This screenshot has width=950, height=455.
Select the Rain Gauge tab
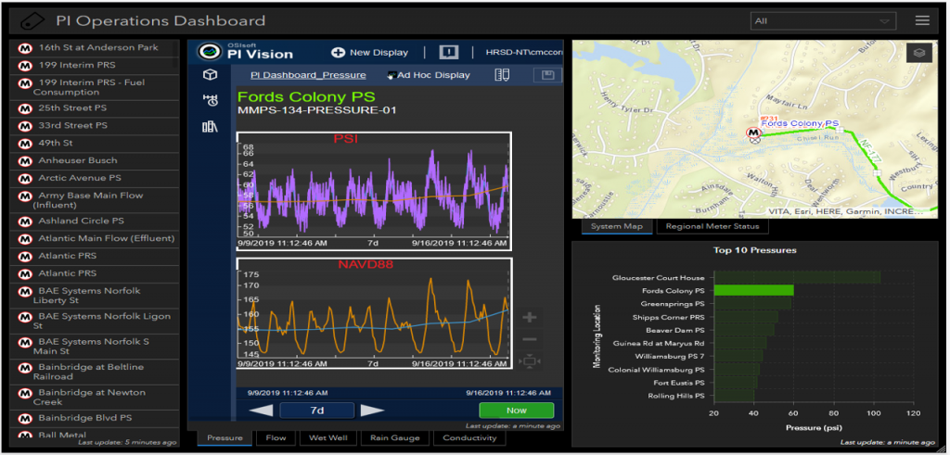(x=395, y=438)
